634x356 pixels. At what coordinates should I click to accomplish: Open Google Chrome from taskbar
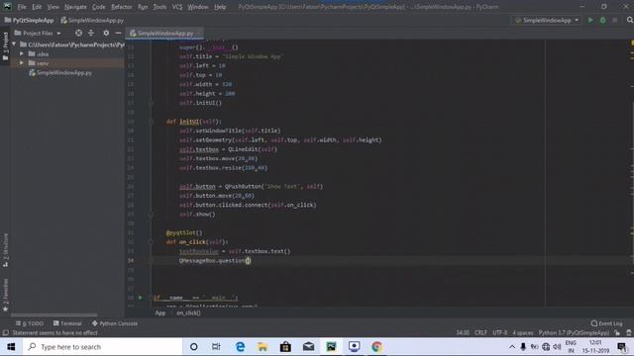(376, 347)
